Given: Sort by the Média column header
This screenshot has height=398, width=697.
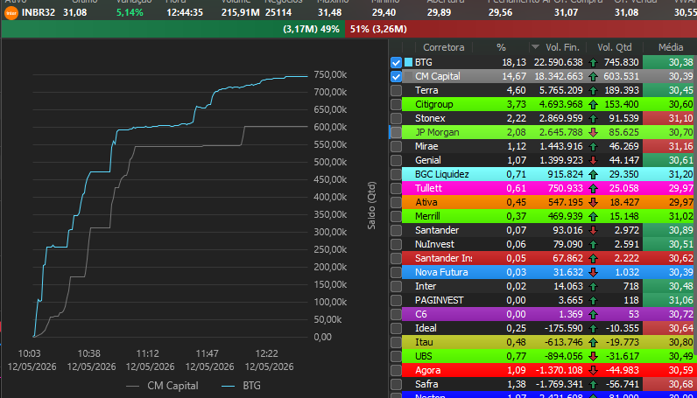Looking at the screenshot, I should [x=671, y=47].
